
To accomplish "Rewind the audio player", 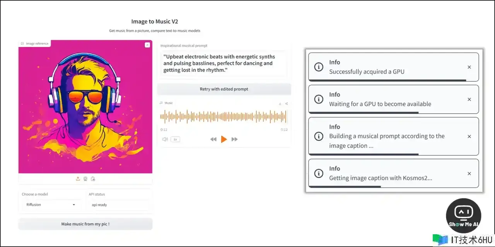I will 213,139.
